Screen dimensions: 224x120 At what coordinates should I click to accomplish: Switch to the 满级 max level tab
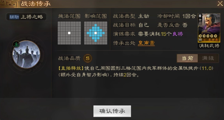click(208, 58)
